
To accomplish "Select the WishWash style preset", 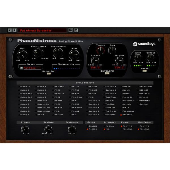I will click(x=110, y=97).
